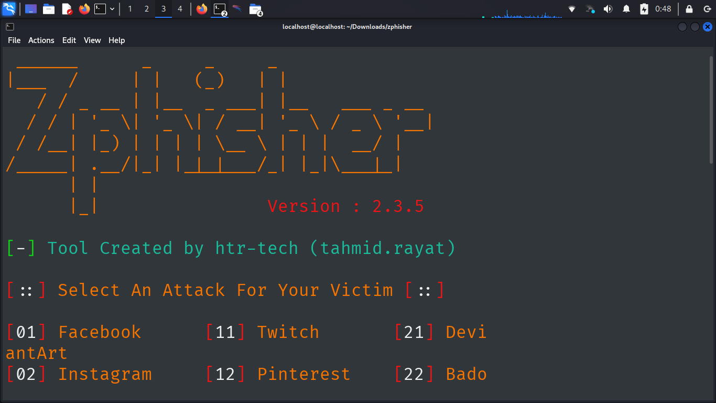The width and height of the screenshot is (716, 403).
Task: Click the "[21] Devi" option text
Action: [440, 332]
